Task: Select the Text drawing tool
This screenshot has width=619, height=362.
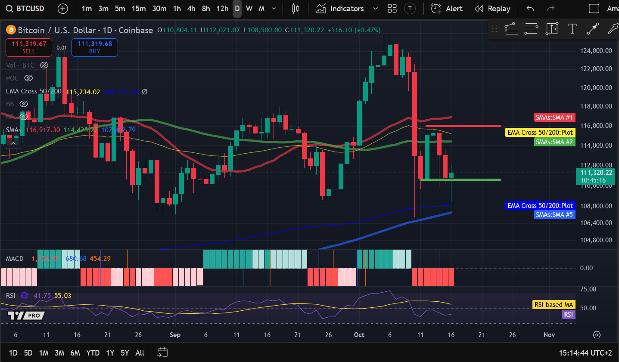Action: [x=572, y=29]
